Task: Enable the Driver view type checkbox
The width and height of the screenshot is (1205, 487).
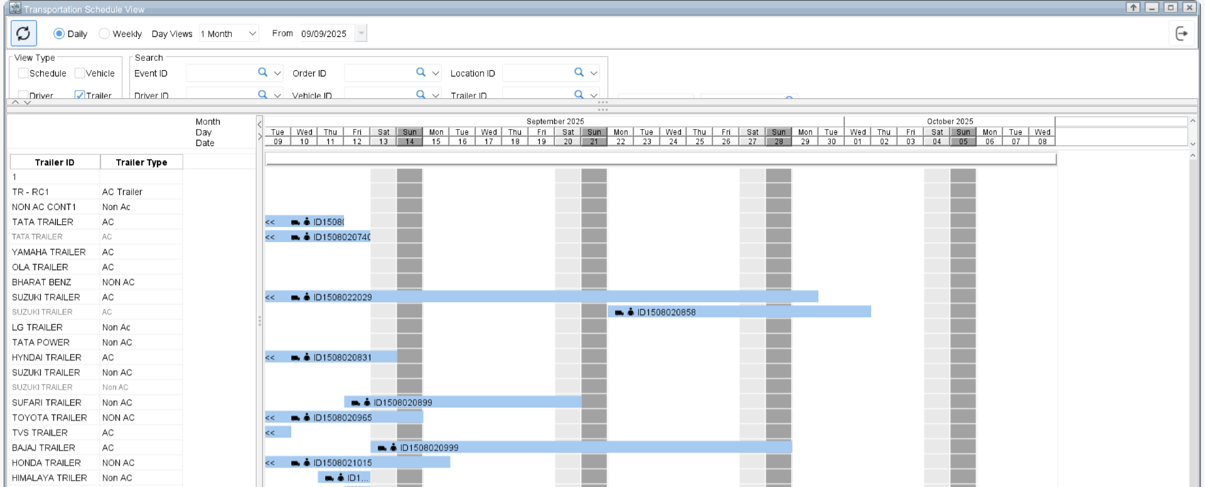Action: click(x=23, y=95)
